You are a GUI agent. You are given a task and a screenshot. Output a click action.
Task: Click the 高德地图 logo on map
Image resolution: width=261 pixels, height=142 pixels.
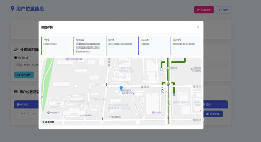click(x=48, y=122)
